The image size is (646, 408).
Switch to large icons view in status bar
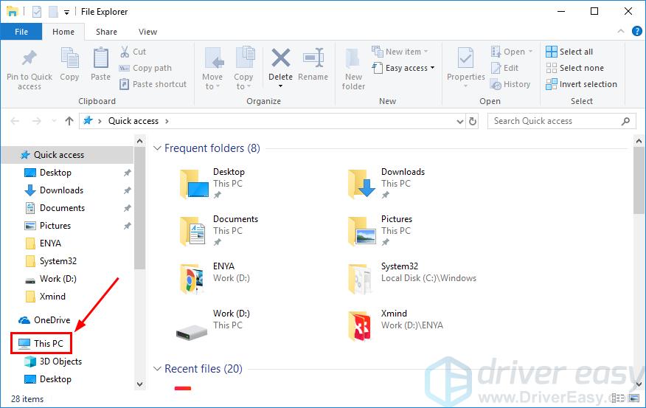pos(634,399)
